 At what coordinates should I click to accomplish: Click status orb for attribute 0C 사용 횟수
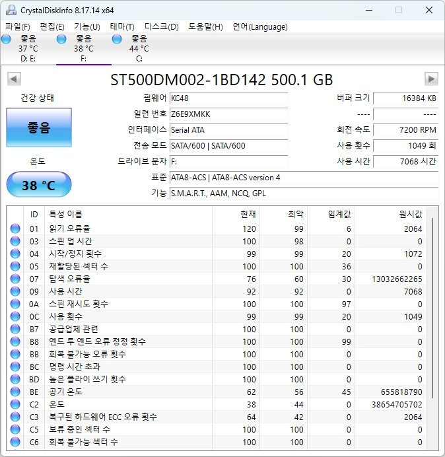tap(15, 316)
